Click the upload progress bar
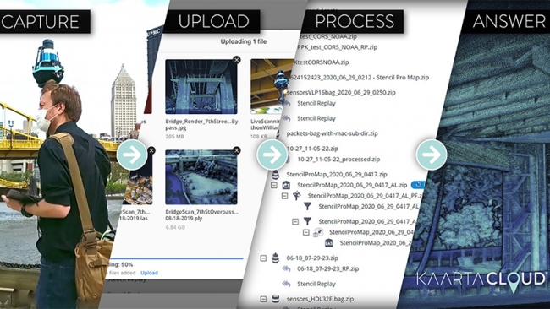550x309 pixels. 174,258
